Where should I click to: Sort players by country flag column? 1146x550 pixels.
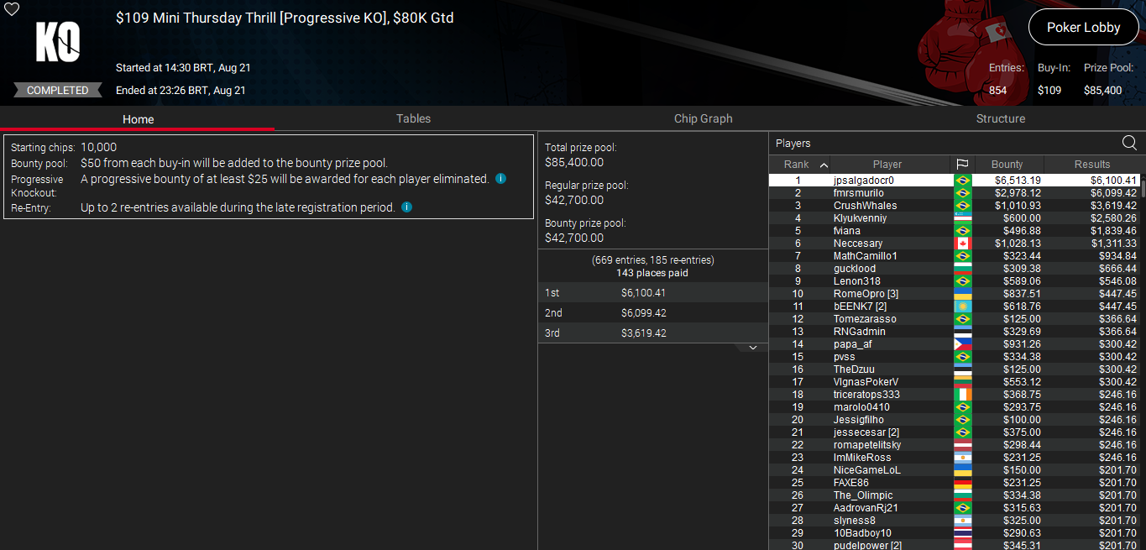point(962,165)
